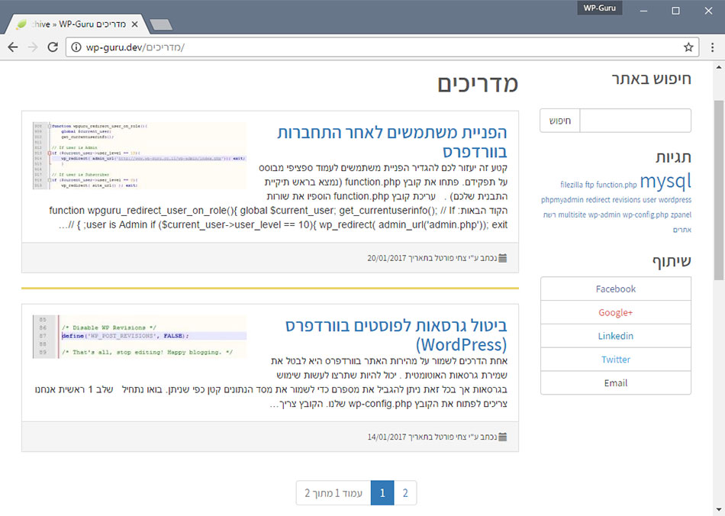
Task: Open post הפניית משתמשים לאחר התחברות בוורדפרס
Action: coord(392,141)
